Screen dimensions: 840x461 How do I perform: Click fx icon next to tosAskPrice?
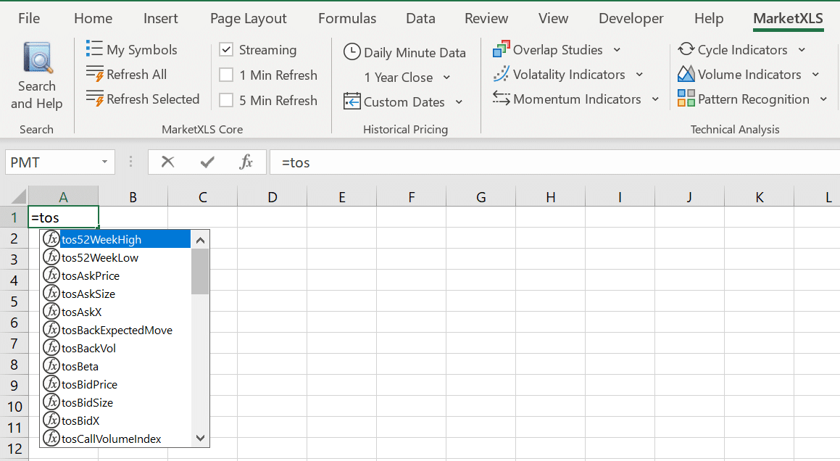[51, 275]
